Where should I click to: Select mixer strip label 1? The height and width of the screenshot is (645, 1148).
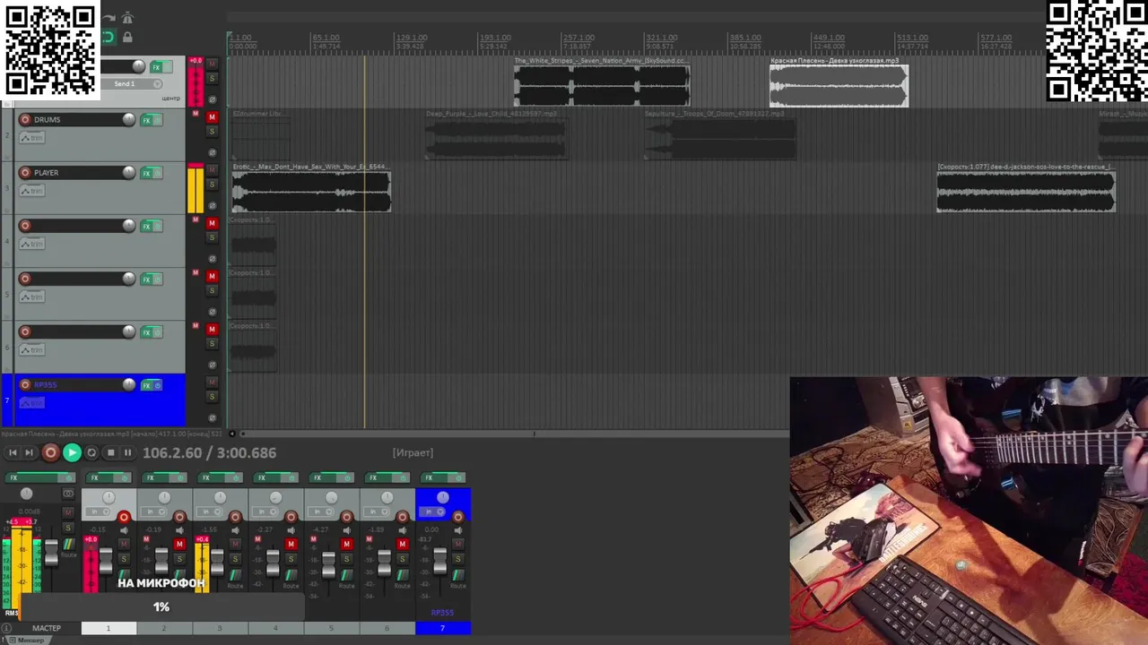point(109,628)
